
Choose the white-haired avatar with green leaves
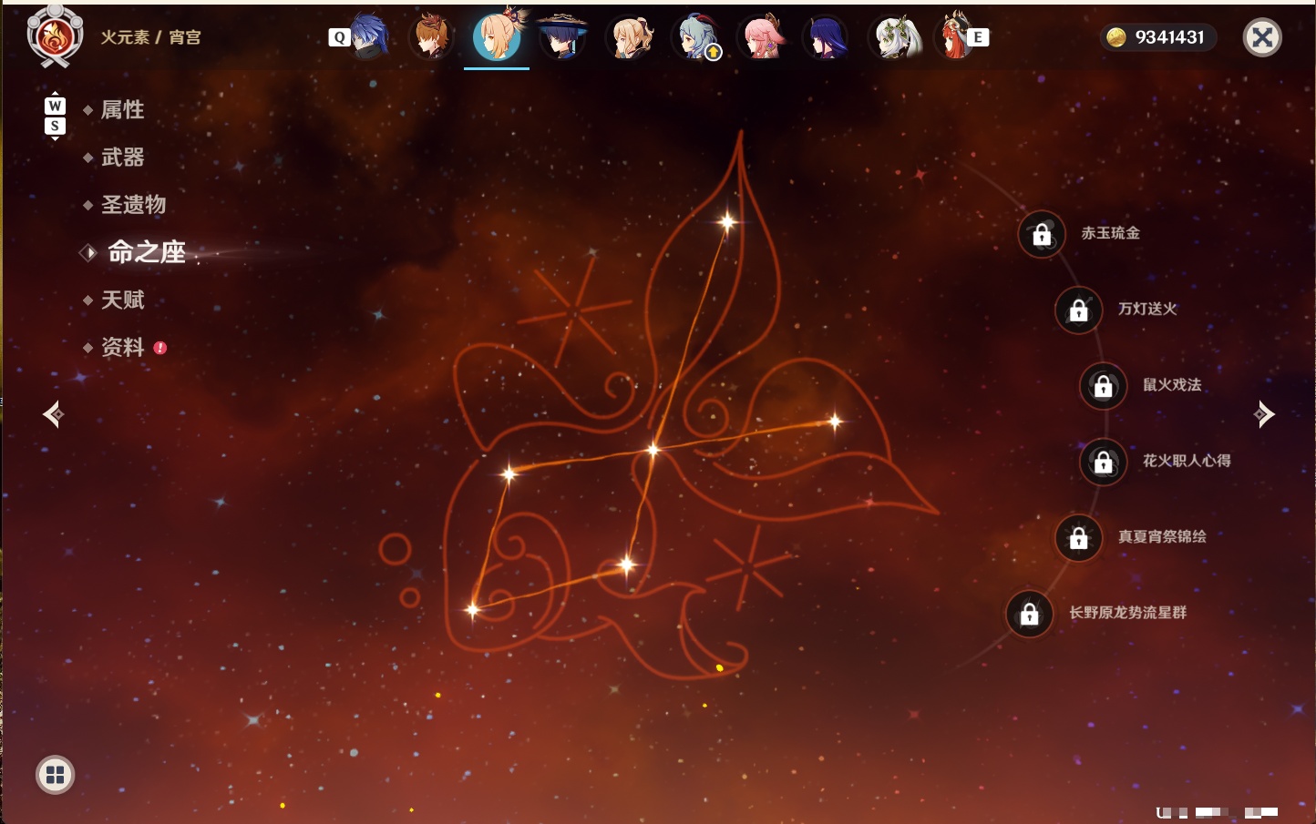[896, 36]
